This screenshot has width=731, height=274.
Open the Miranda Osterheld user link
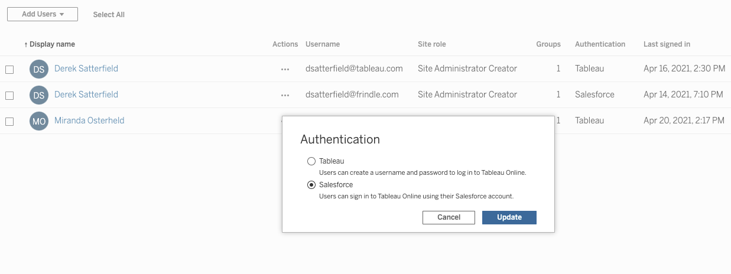(x=89, y=120)
